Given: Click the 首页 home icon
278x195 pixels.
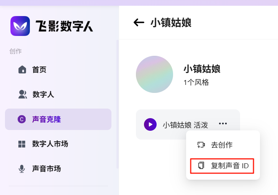Looking at the screenshot, I should (x=22, y=70).
